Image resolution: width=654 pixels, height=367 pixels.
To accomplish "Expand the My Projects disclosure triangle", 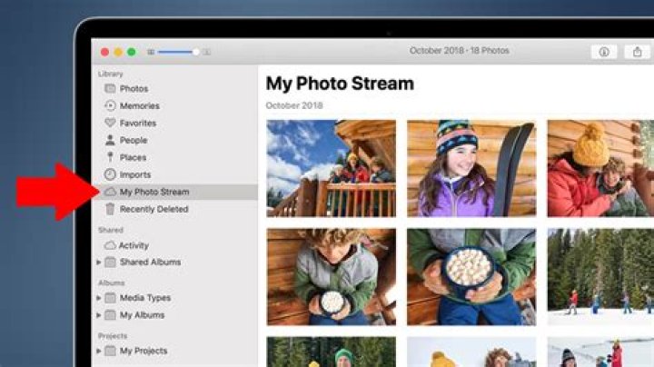I will 99,351.
